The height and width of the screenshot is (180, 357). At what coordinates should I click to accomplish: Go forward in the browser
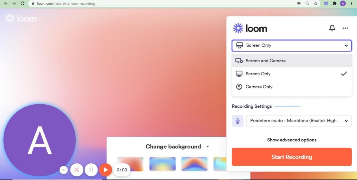[14, 4]
